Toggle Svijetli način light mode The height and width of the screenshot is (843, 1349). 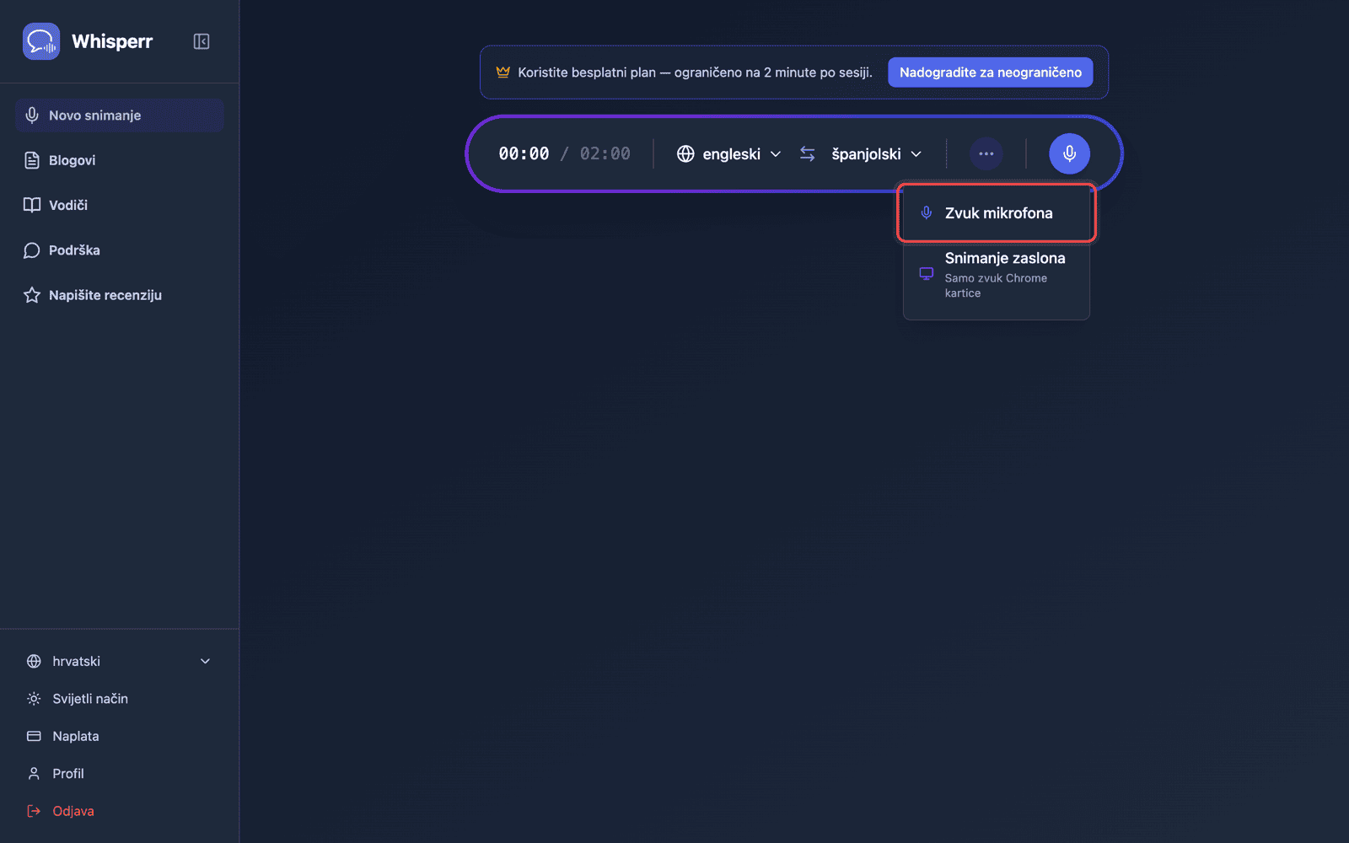119,699
